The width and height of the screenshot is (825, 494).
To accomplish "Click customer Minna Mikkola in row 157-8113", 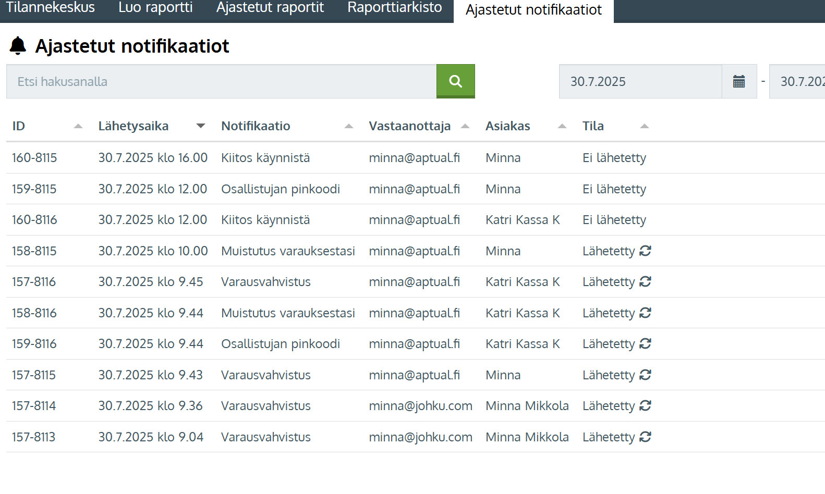I will [x=527, y=437].
